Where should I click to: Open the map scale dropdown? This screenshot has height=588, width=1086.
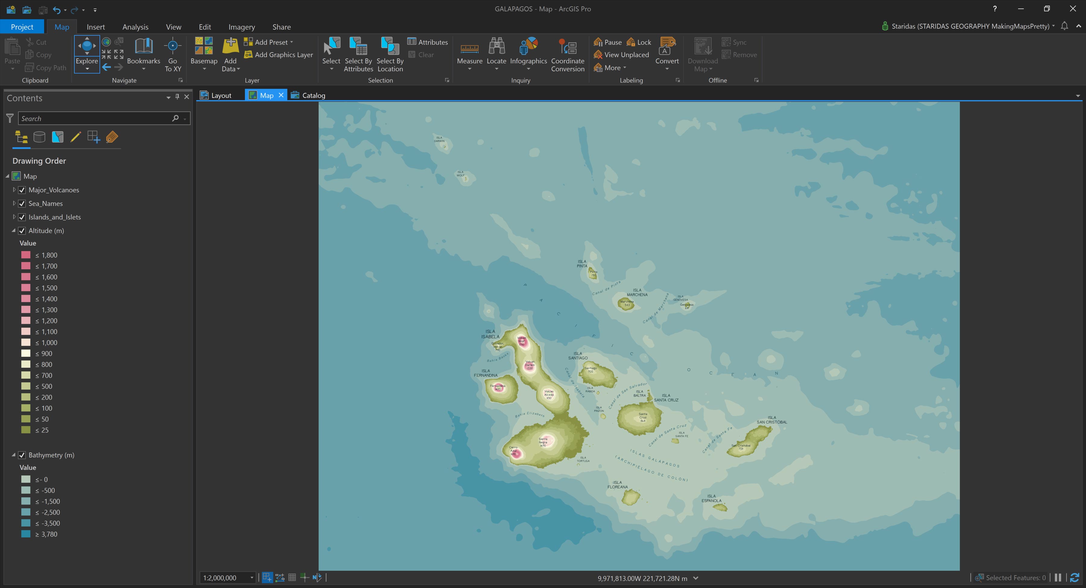click(252, 578)
